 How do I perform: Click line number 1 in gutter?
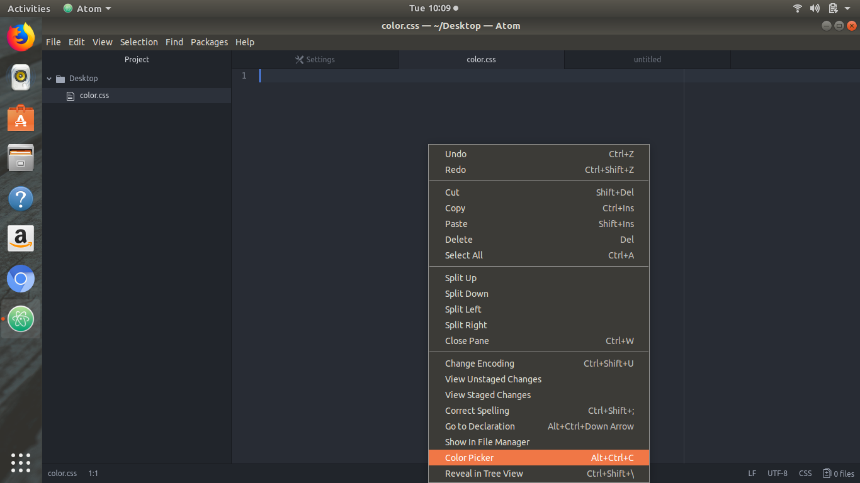click(244, 76)
